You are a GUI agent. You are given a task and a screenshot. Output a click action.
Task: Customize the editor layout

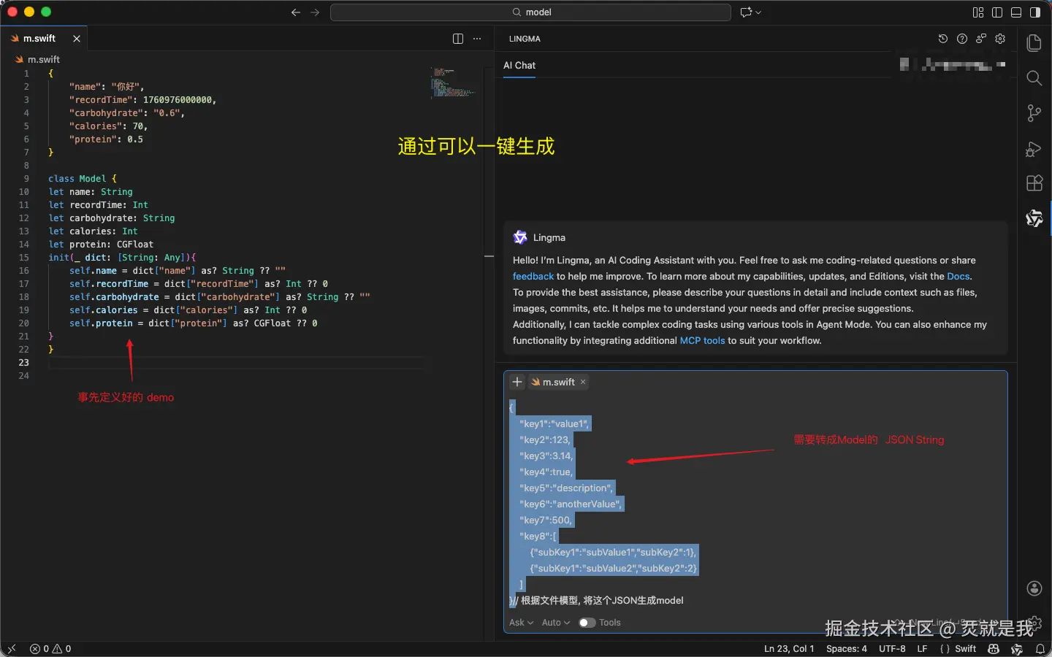tap(978, 12)
